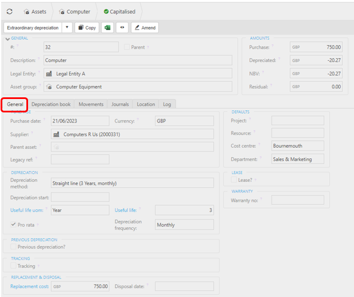This screenshot has width=354, height=297.
Task: Open the Department field Sales & Marketing
Action: (x=298, y=159)
